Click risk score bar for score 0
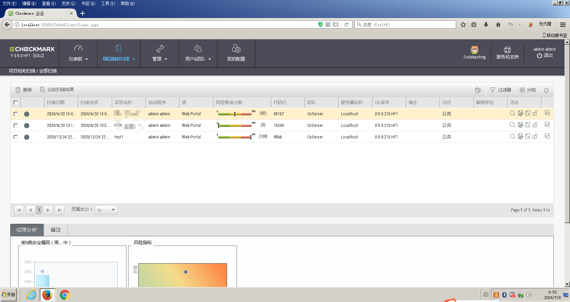The image size is (570, 302). pyautogui.click(x=235, y=125)
